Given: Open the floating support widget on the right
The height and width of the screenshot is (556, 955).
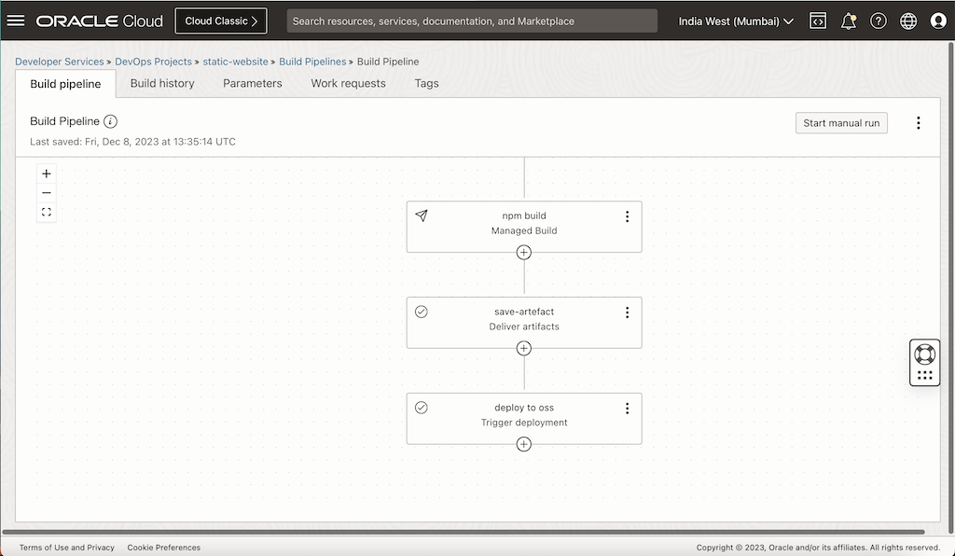Looking at the screenshot, I should [924, 355].
